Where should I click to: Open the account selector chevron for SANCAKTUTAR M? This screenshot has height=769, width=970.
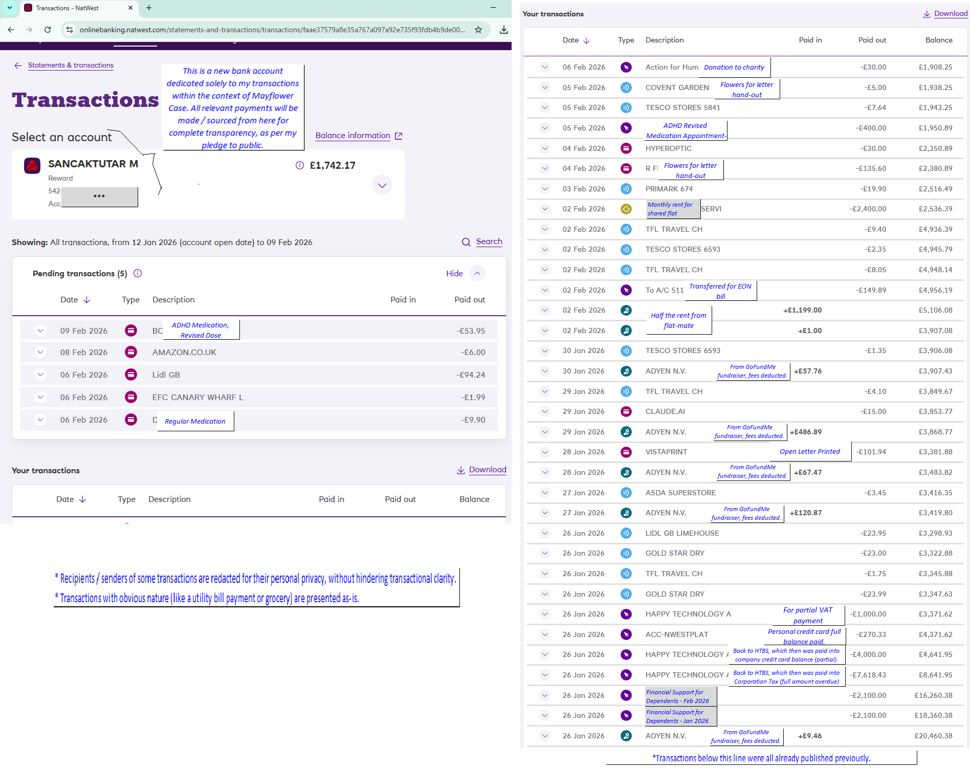(x=382, y=185)
